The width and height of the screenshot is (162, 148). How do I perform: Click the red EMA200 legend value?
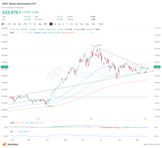tap(68, 33)
